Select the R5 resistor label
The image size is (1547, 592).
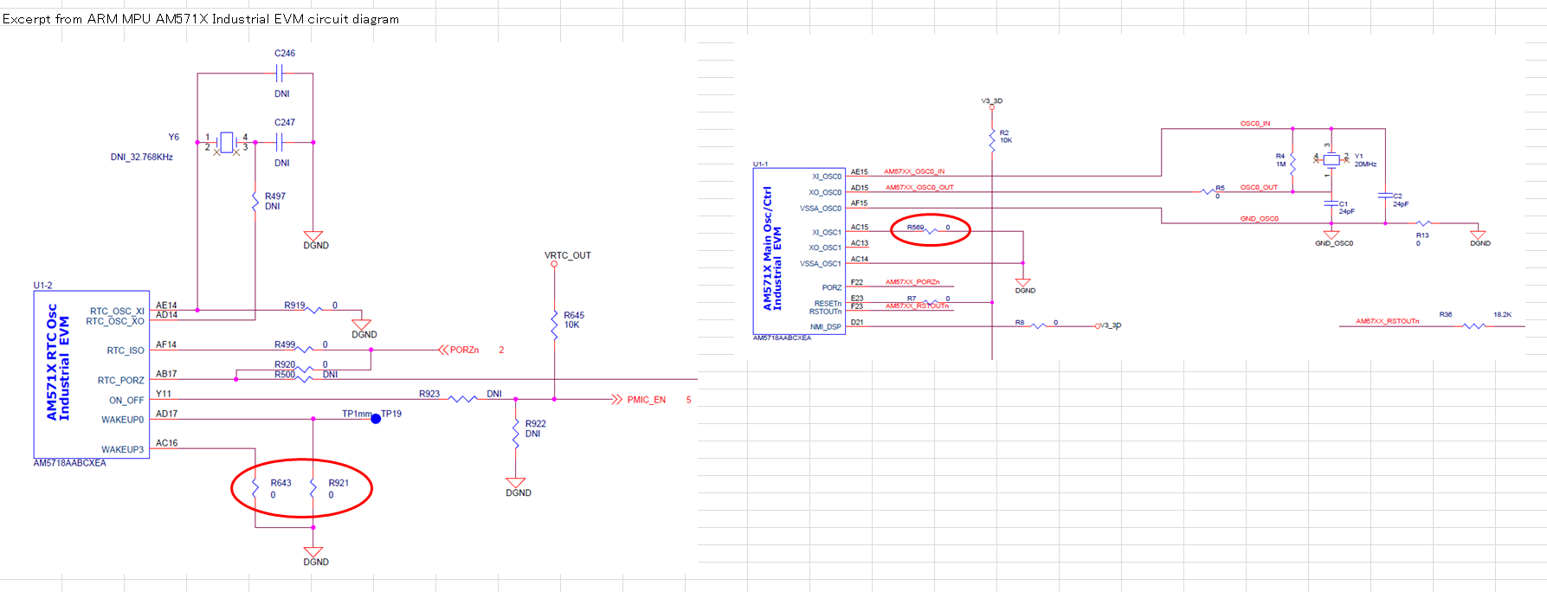tap(1220, 188)
